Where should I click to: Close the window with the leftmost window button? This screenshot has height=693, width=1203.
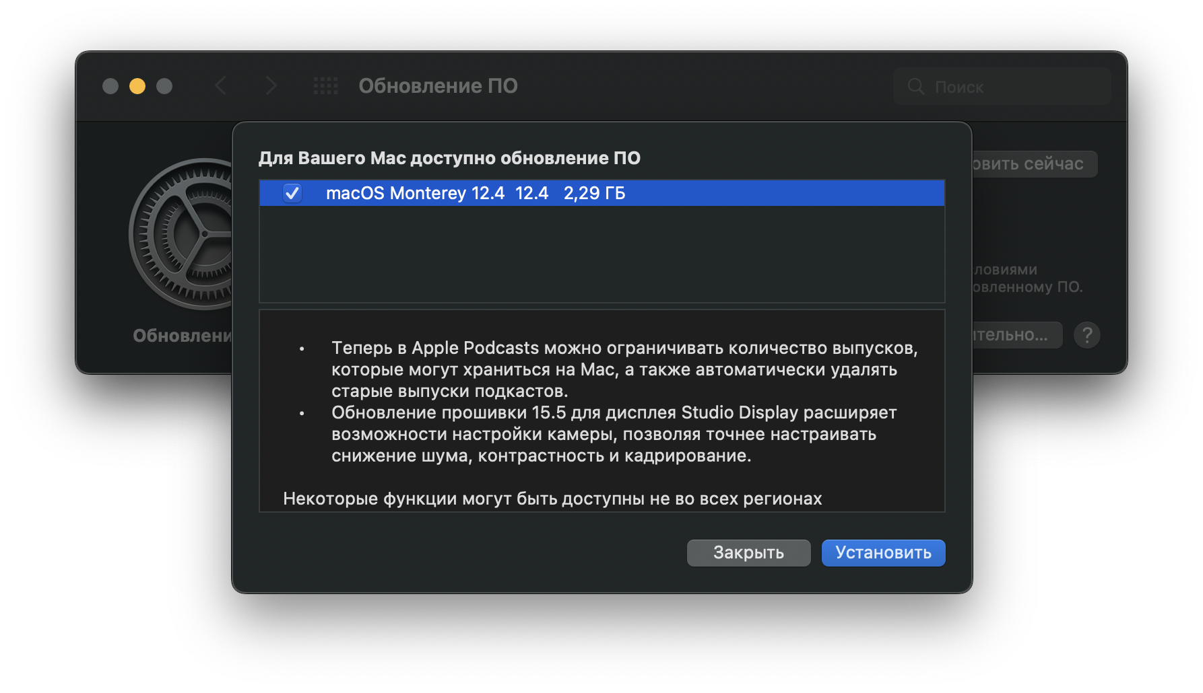click(x=110, y=86)
